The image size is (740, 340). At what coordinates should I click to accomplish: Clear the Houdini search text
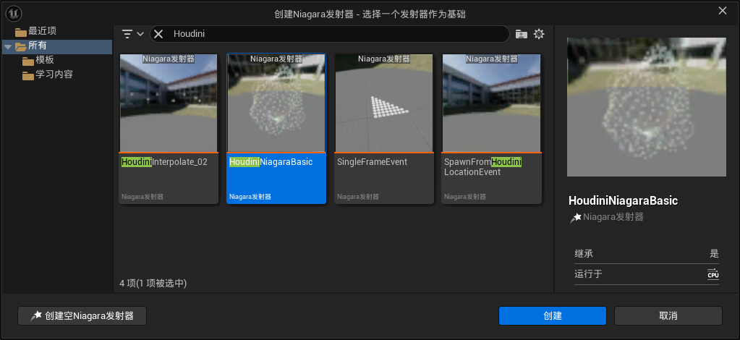pyautogui.click(x=158, y=34)
